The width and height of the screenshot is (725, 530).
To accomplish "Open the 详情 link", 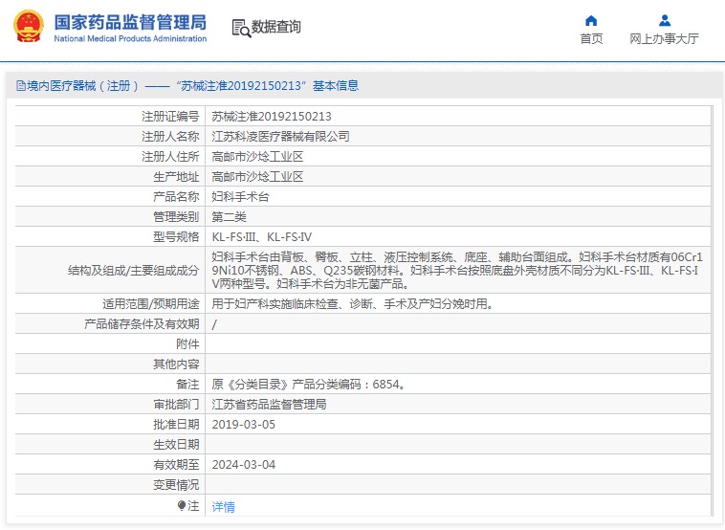I will [223, 507].
